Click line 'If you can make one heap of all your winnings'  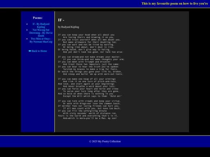click(x=87, y=79)
